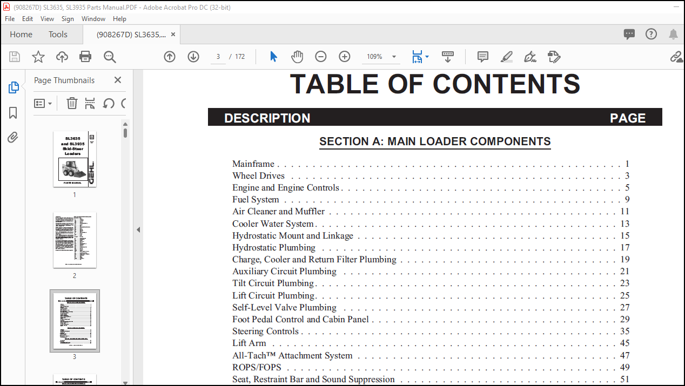
Task: Select page 1 thumbnail
Action: click(x=75, y=159)
